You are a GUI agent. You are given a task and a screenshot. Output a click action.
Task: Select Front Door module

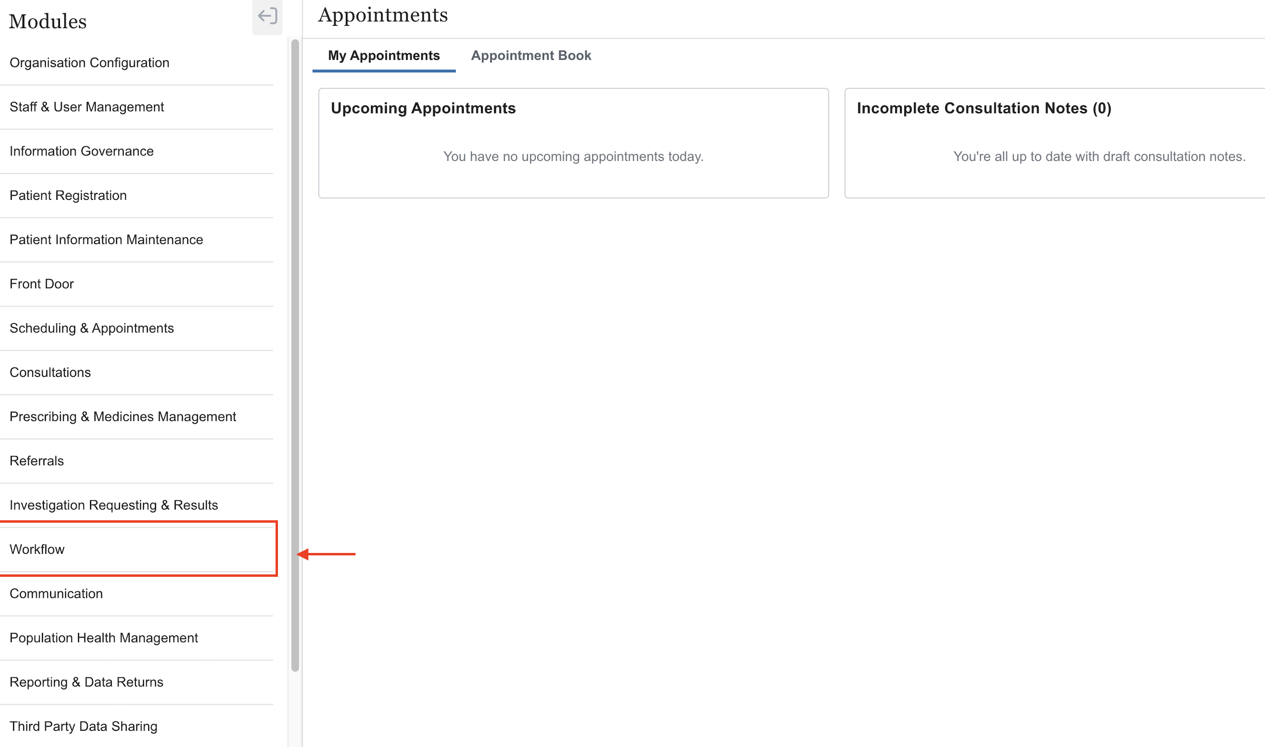point(42,284)
